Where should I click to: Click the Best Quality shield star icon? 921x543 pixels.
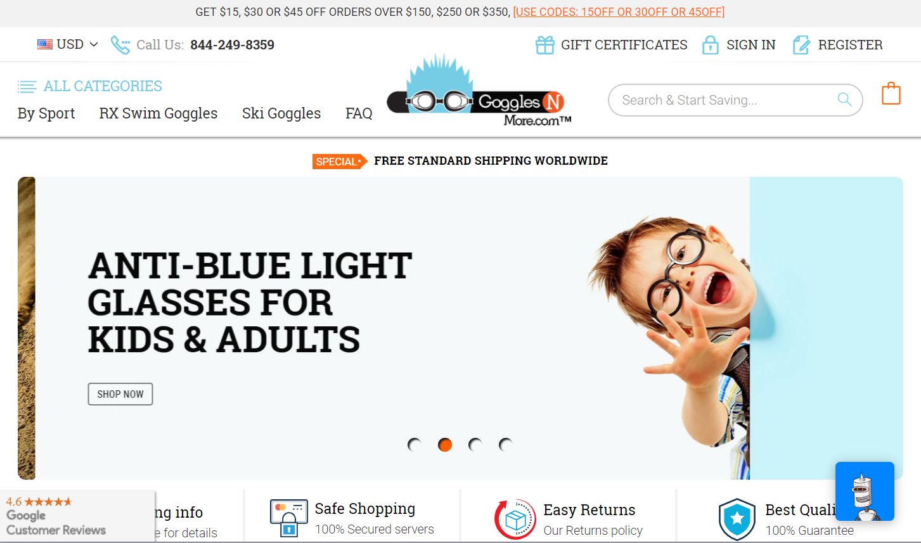click(x=737, y=520)
